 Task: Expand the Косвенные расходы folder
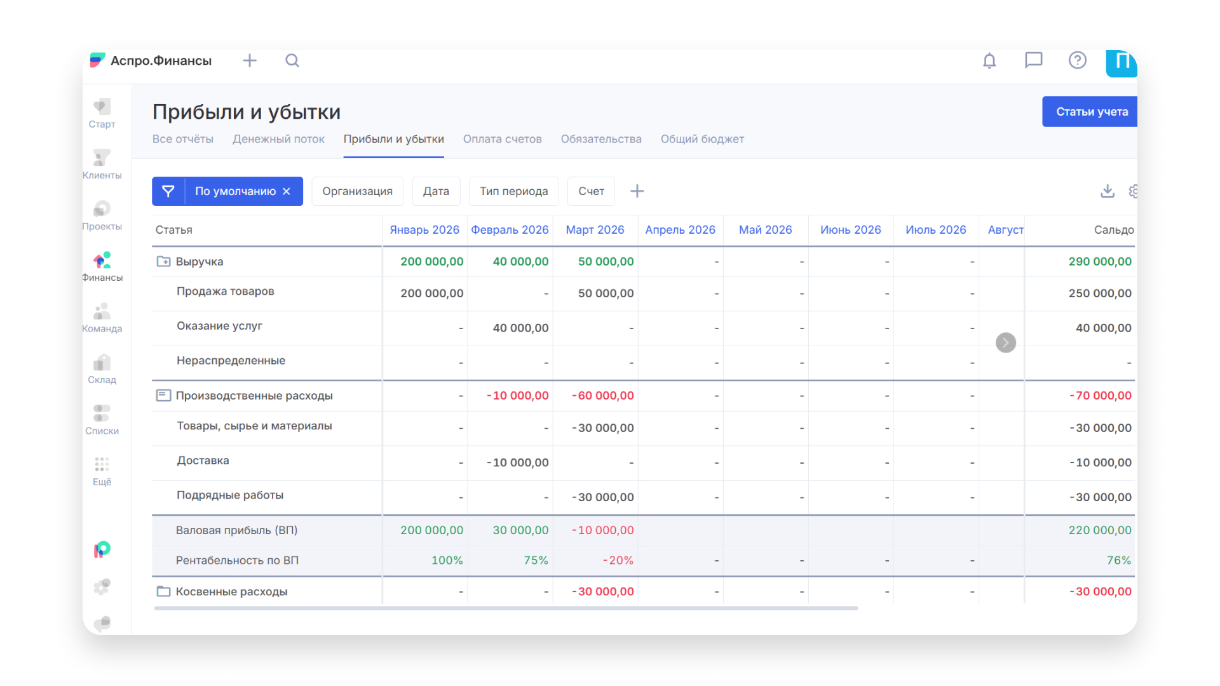point(163,591)
